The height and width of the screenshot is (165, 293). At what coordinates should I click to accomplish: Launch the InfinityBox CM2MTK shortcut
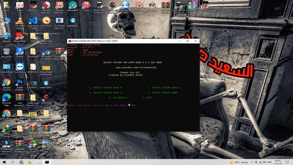tap(46, 55)
